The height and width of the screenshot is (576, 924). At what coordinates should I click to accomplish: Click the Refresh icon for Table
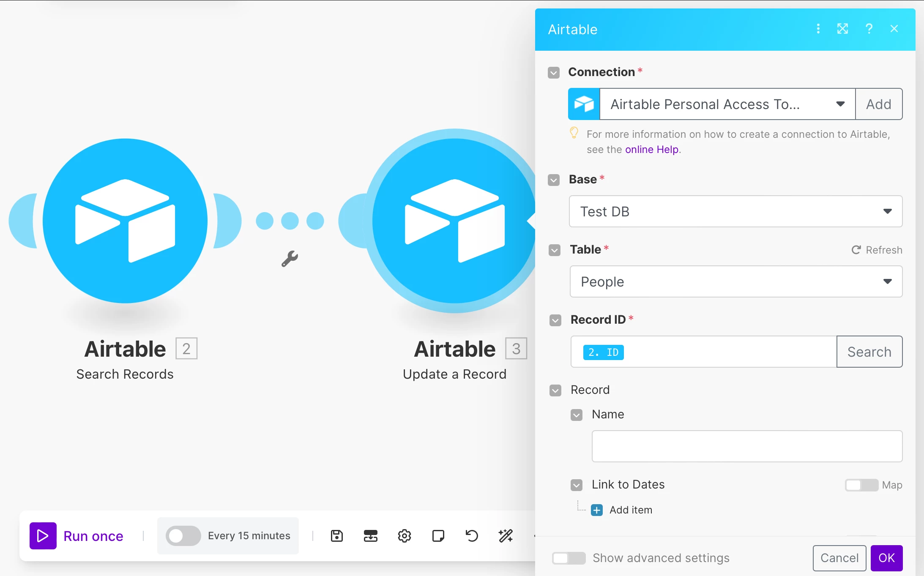tap(856, 250)
